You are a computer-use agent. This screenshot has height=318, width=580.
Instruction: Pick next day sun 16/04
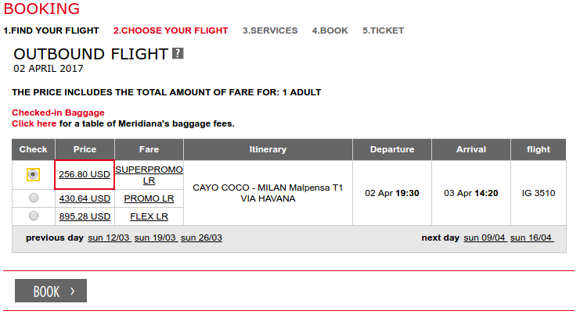(531, 238)
